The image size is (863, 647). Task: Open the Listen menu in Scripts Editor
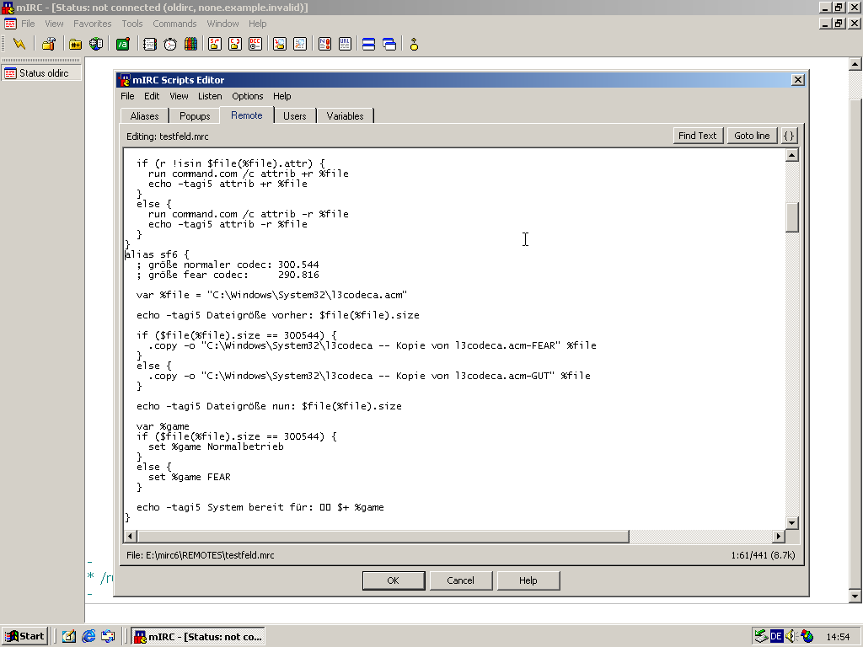pos(210,96)
